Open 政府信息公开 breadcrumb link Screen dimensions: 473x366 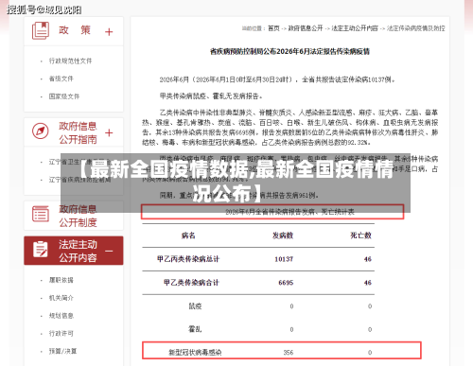(306, 28)
